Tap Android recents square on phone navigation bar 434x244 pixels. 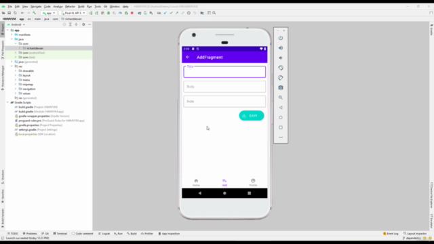[249, 193]
